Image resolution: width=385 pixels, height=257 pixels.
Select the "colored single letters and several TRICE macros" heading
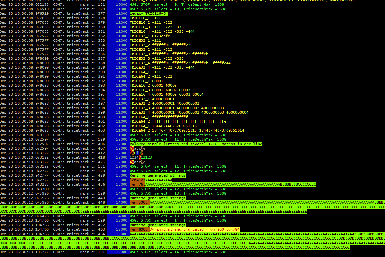tap(196, 144)
